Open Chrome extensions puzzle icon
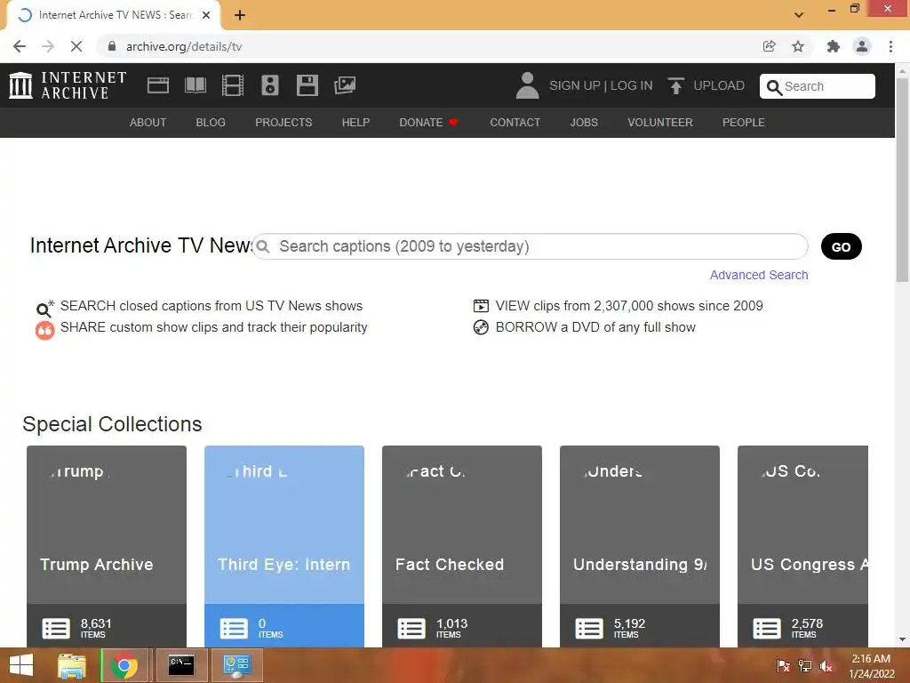The width and height of the screenshot is (910, 683). click(833, 46)
